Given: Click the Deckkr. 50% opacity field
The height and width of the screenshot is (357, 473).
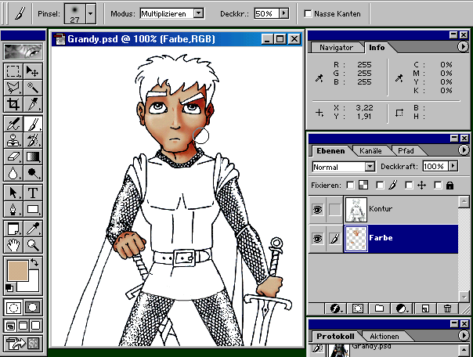Looking at the screenshot, I should coord(267,13).
